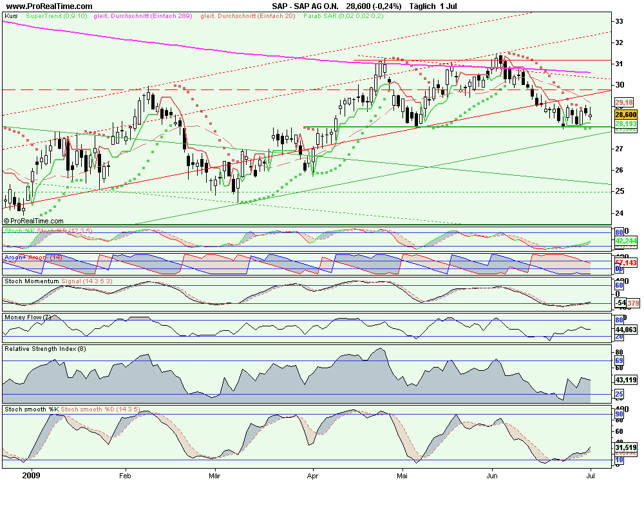644x515 pixels.
Task: Click the 'Kurs' chart label
Action: pos(11,16)
